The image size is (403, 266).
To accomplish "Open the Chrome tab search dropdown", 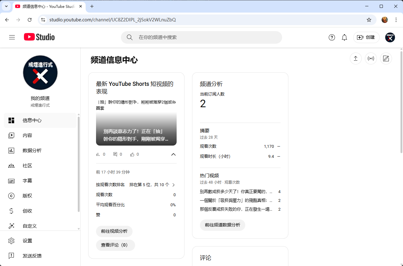I will coord(6,6).
